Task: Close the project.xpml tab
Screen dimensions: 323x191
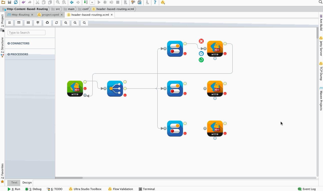Action: [62, 15]
